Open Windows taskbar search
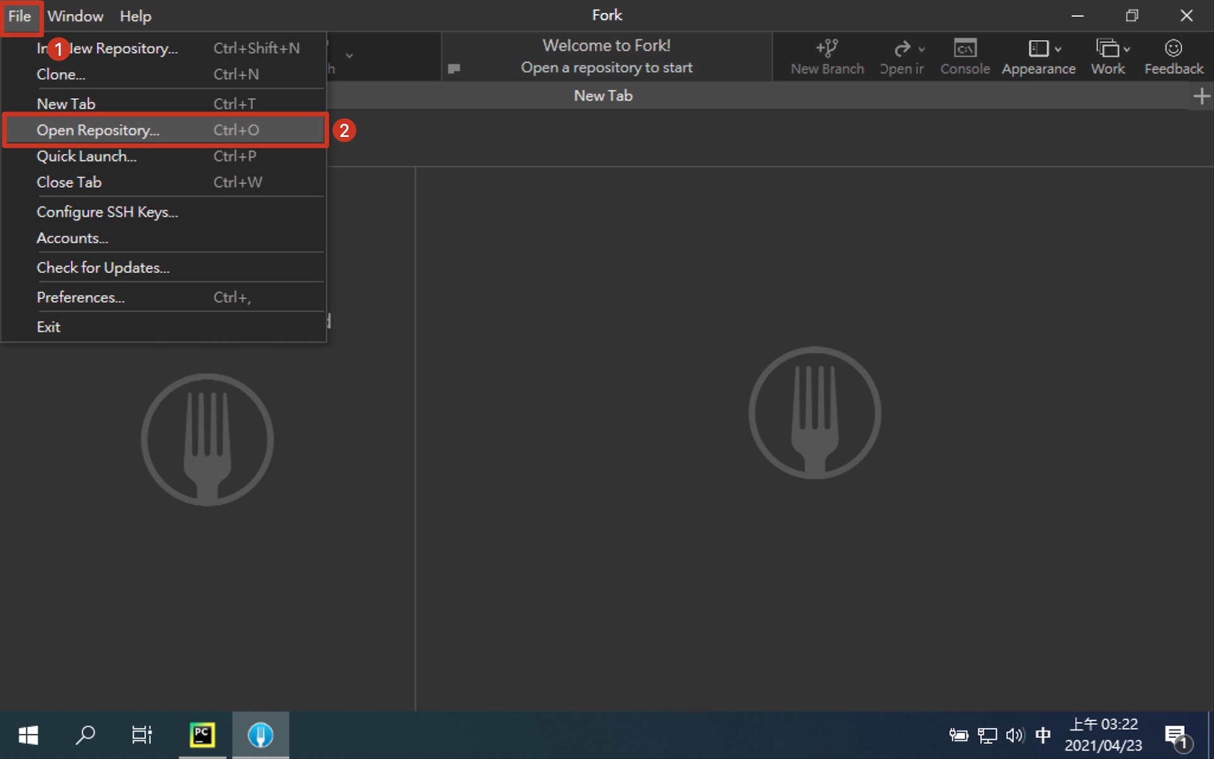Screen dimensions: 1214x759 coord(85,735)
